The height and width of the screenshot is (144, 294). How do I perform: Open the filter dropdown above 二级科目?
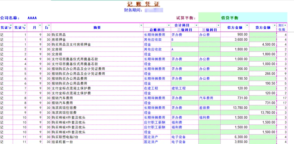tap(196, 25)
